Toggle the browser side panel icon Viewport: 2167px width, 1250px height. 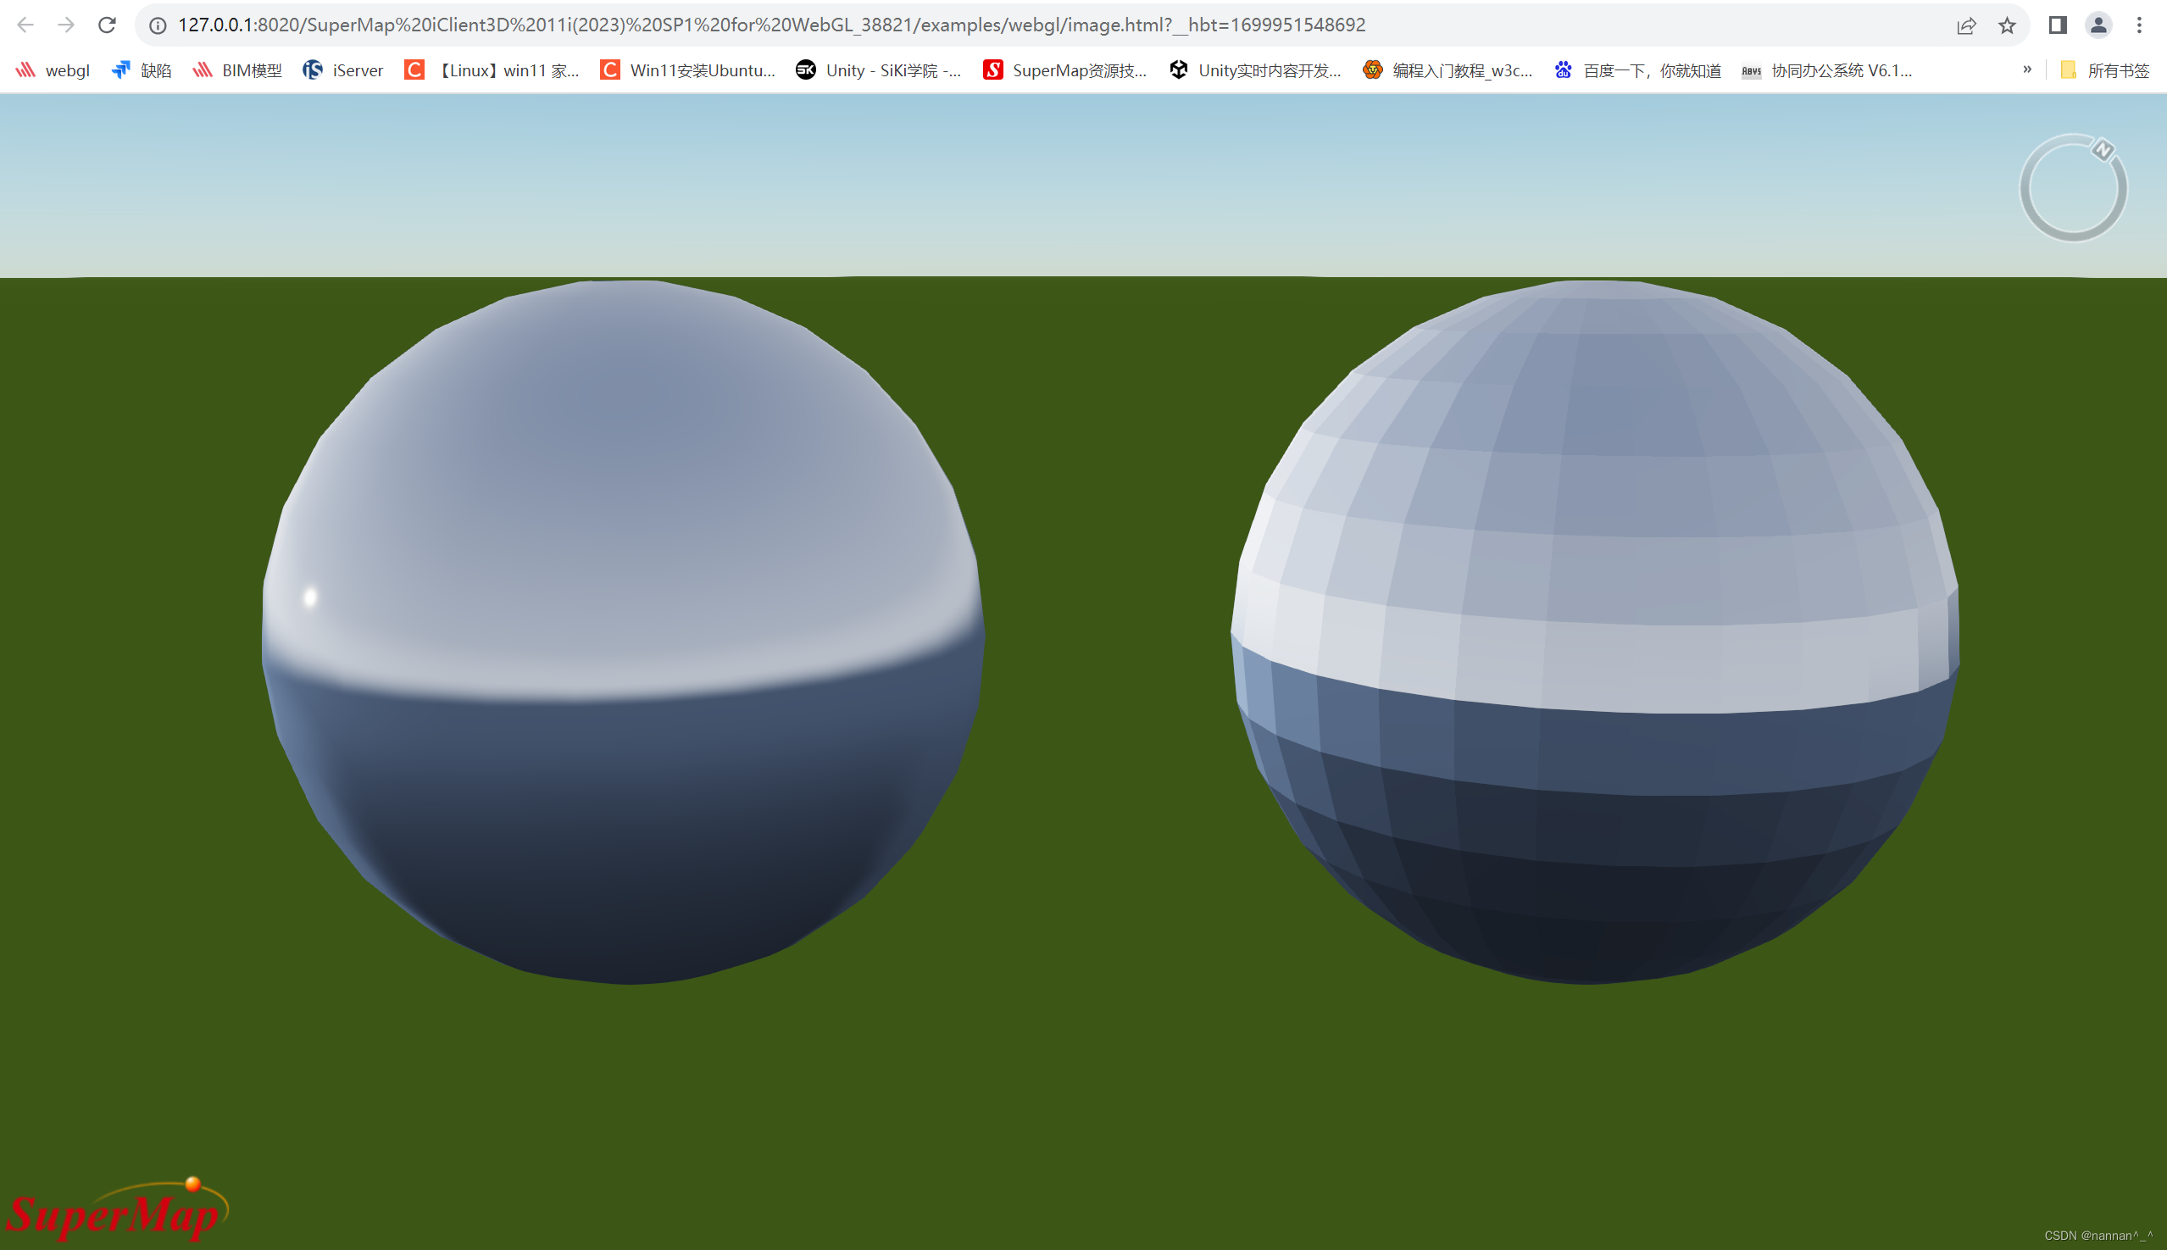[2058, 25]
